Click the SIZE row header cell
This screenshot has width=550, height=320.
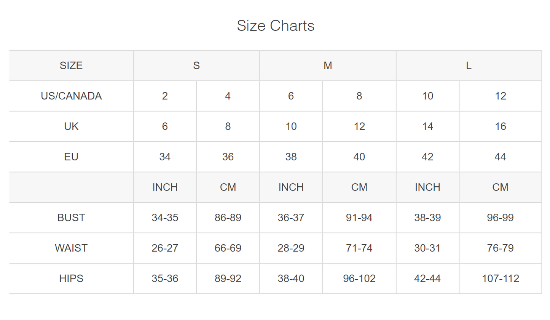pyautogui.click(x=71, y=66)
